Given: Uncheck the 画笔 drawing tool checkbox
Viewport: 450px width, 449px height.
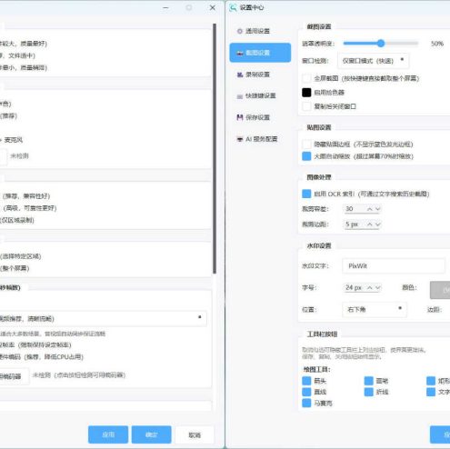Looking at the screenshot, I should point(368,381).
